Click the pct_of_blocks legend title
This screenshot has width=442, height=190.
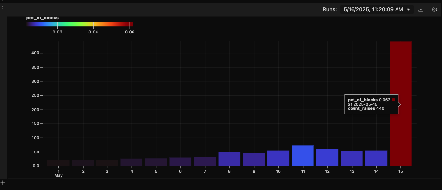coord(43,18)
